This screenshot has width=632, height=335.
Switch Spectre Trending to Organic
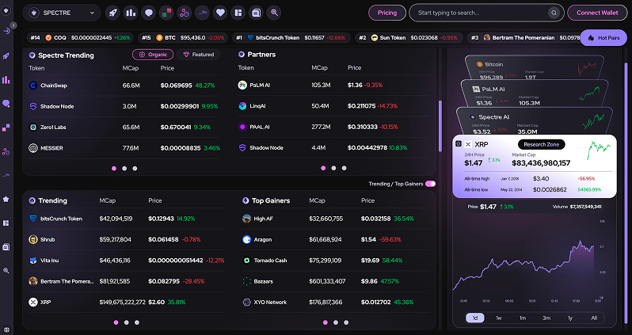coord(153,55)
